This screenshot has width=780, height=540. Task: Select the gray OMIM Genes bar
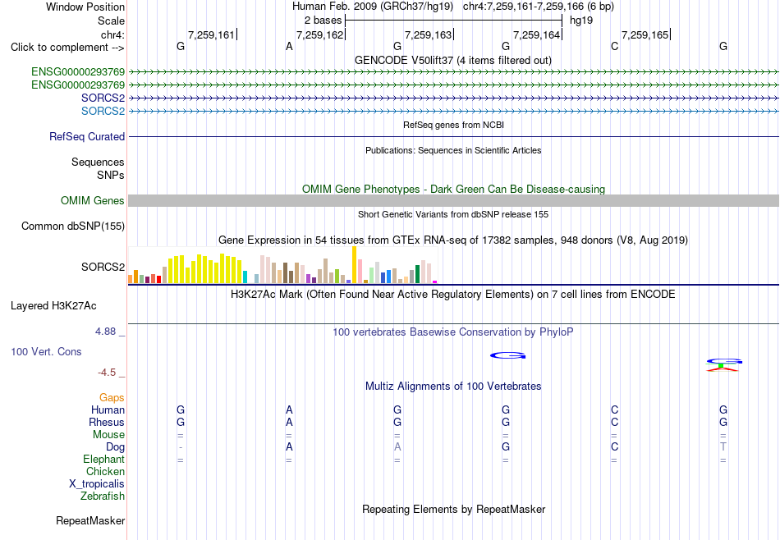click(x=453, y=200)
